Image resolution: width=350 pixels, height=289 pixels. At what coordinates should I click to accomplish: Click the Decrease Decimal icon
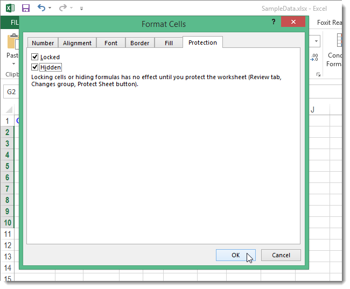click(x=314, y=58)
